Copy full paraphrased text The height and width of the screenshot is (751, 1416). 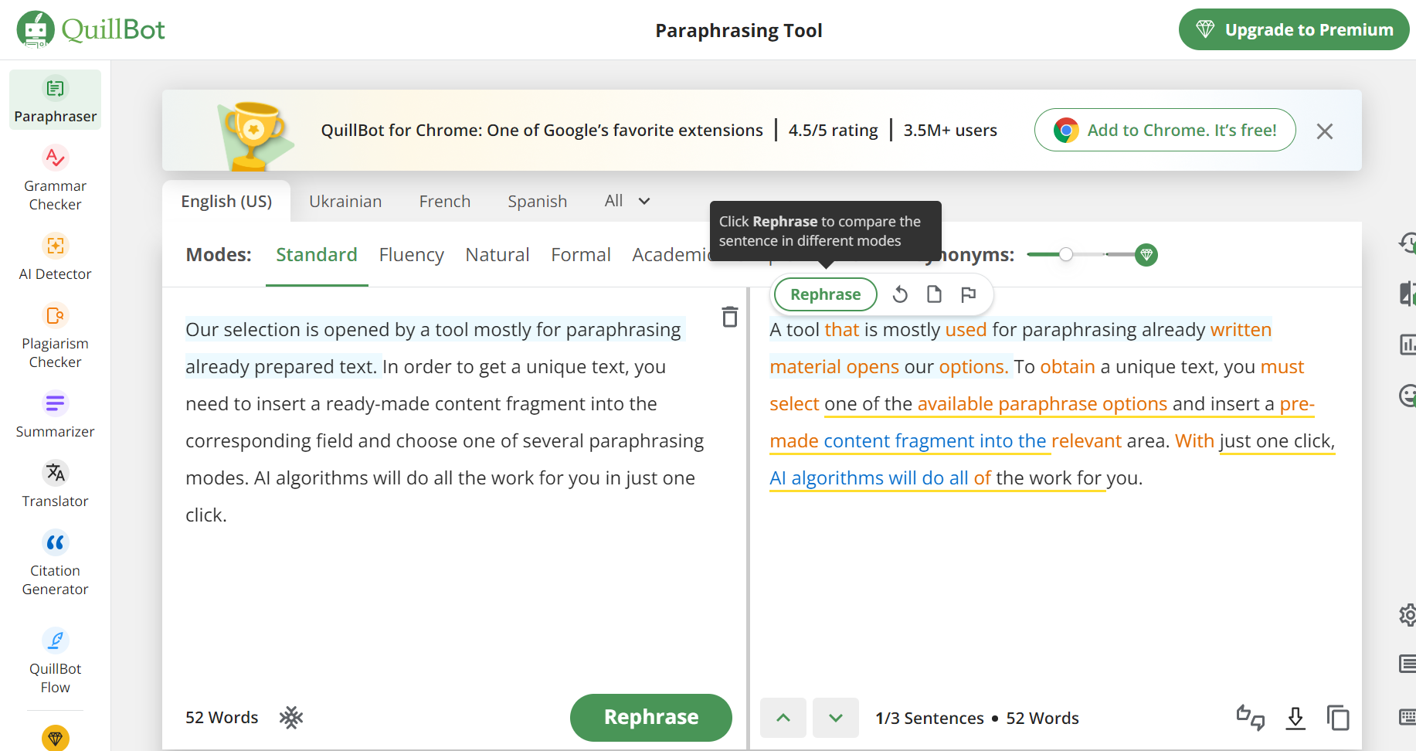coord(1338,718)
